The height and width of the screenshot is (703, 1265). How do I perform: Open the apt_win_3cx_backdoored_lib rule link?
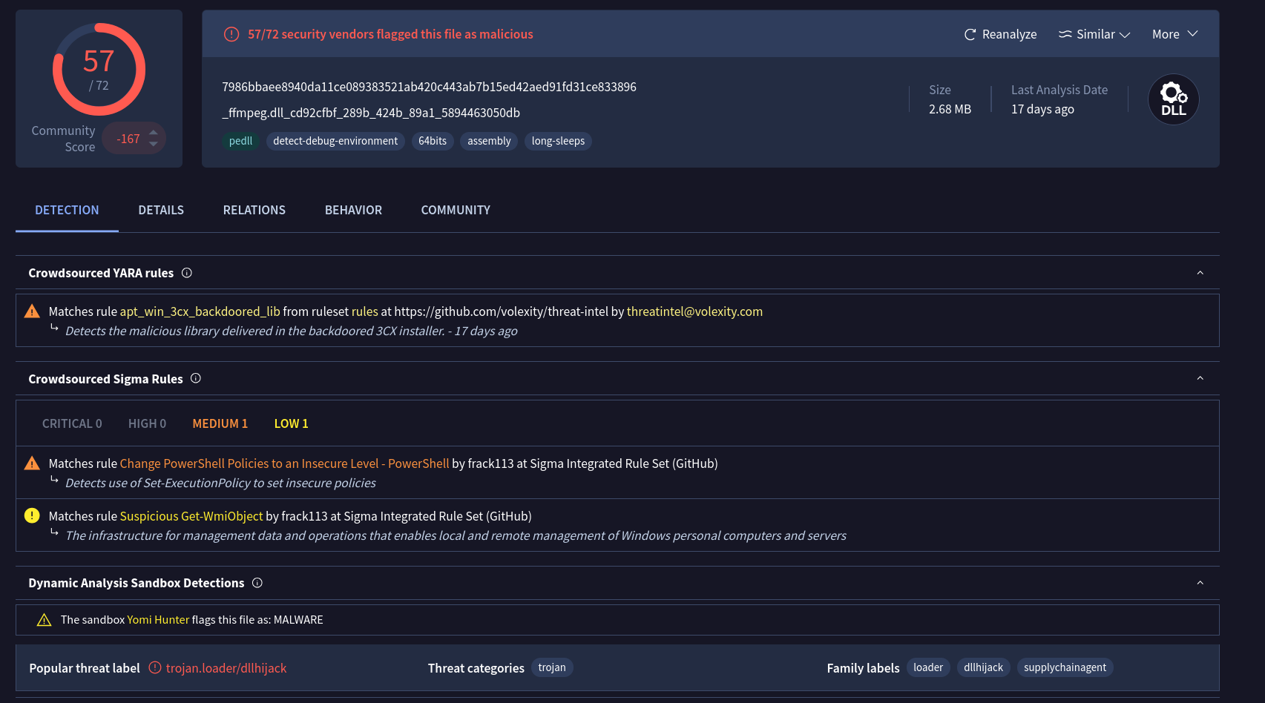[200, 311]
